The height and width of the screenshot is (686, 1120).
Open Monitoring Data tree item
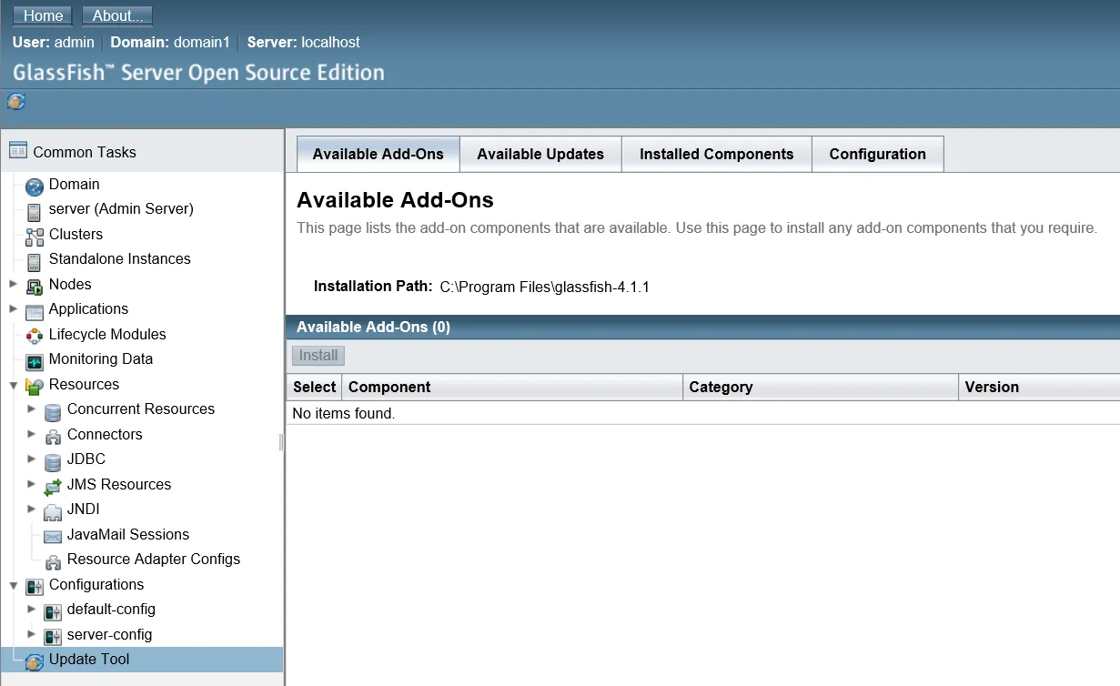point(101,358)
